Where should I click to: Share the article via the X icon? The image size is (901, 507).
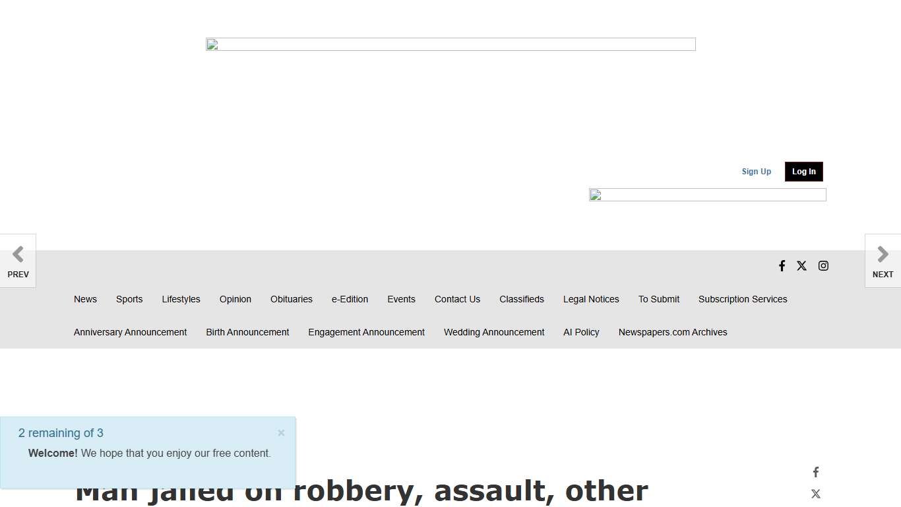click(816, 493)
